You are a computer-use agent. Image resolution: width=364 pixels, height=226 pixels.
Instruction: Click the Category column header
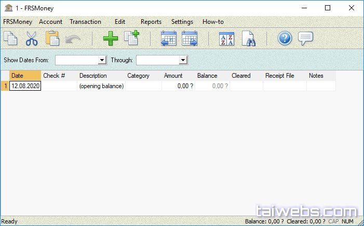[x=138, y=76]
